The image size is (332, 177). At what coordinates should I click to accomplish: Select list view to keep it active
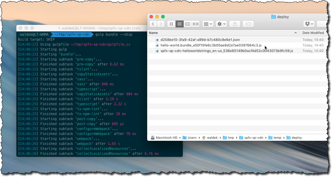pyautogui.click(x=179, y=24)
